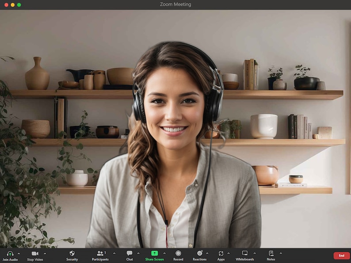351x263 pixels.
Task: Stop video using the camera icon
Action: [35, 253]
